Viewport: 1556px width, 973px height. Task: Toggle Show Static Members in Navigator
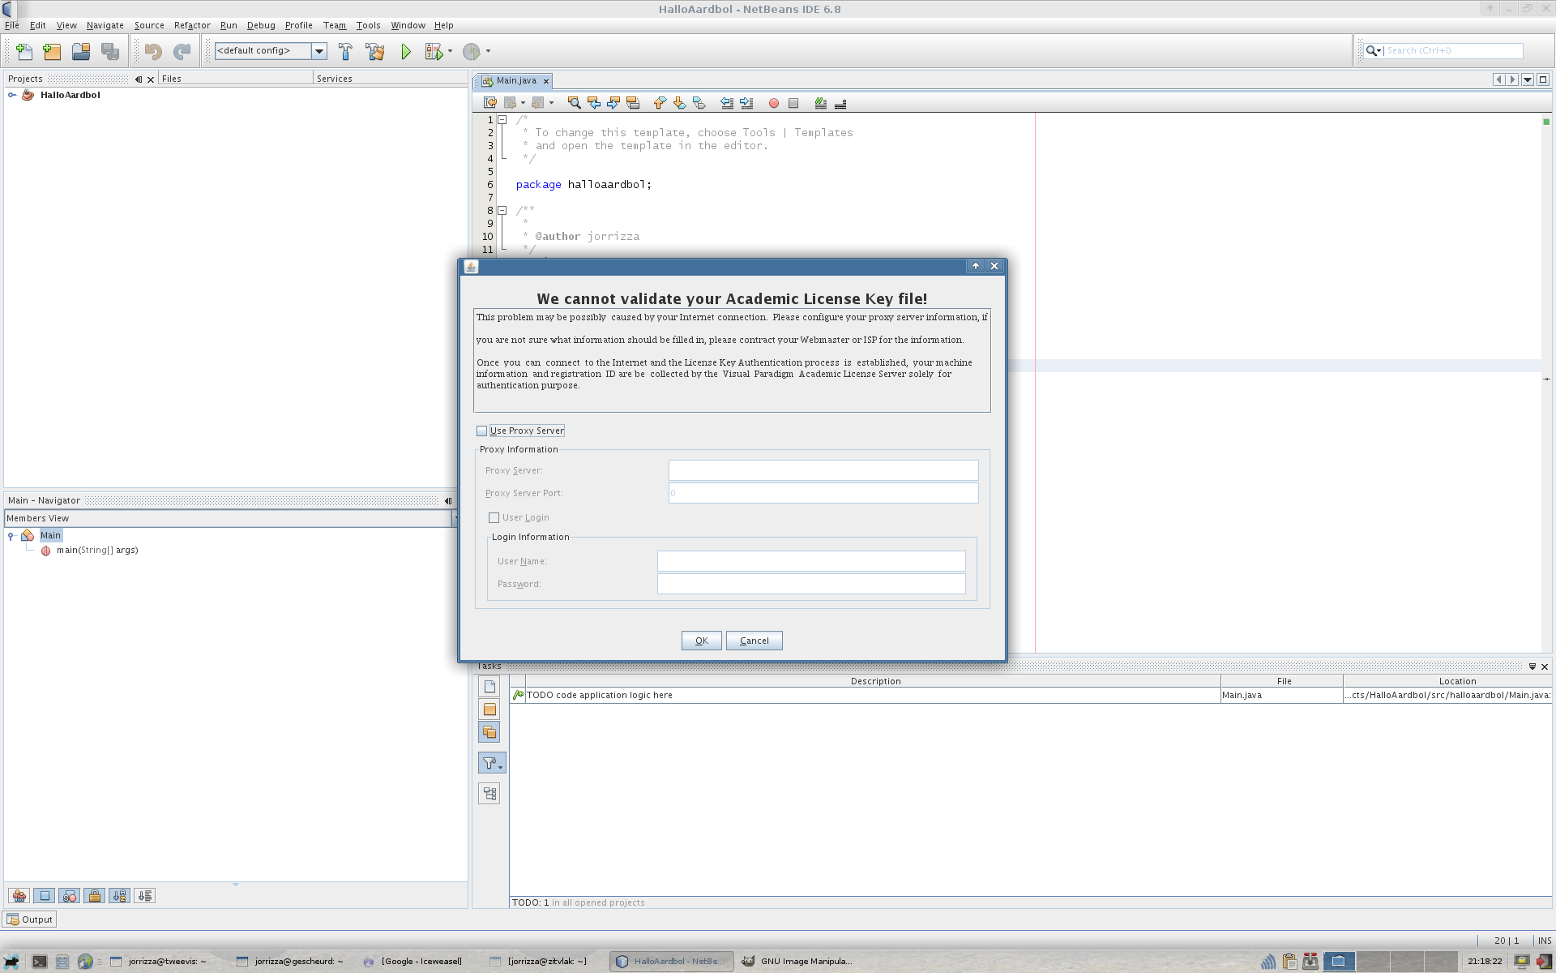(x=70, y=896)
